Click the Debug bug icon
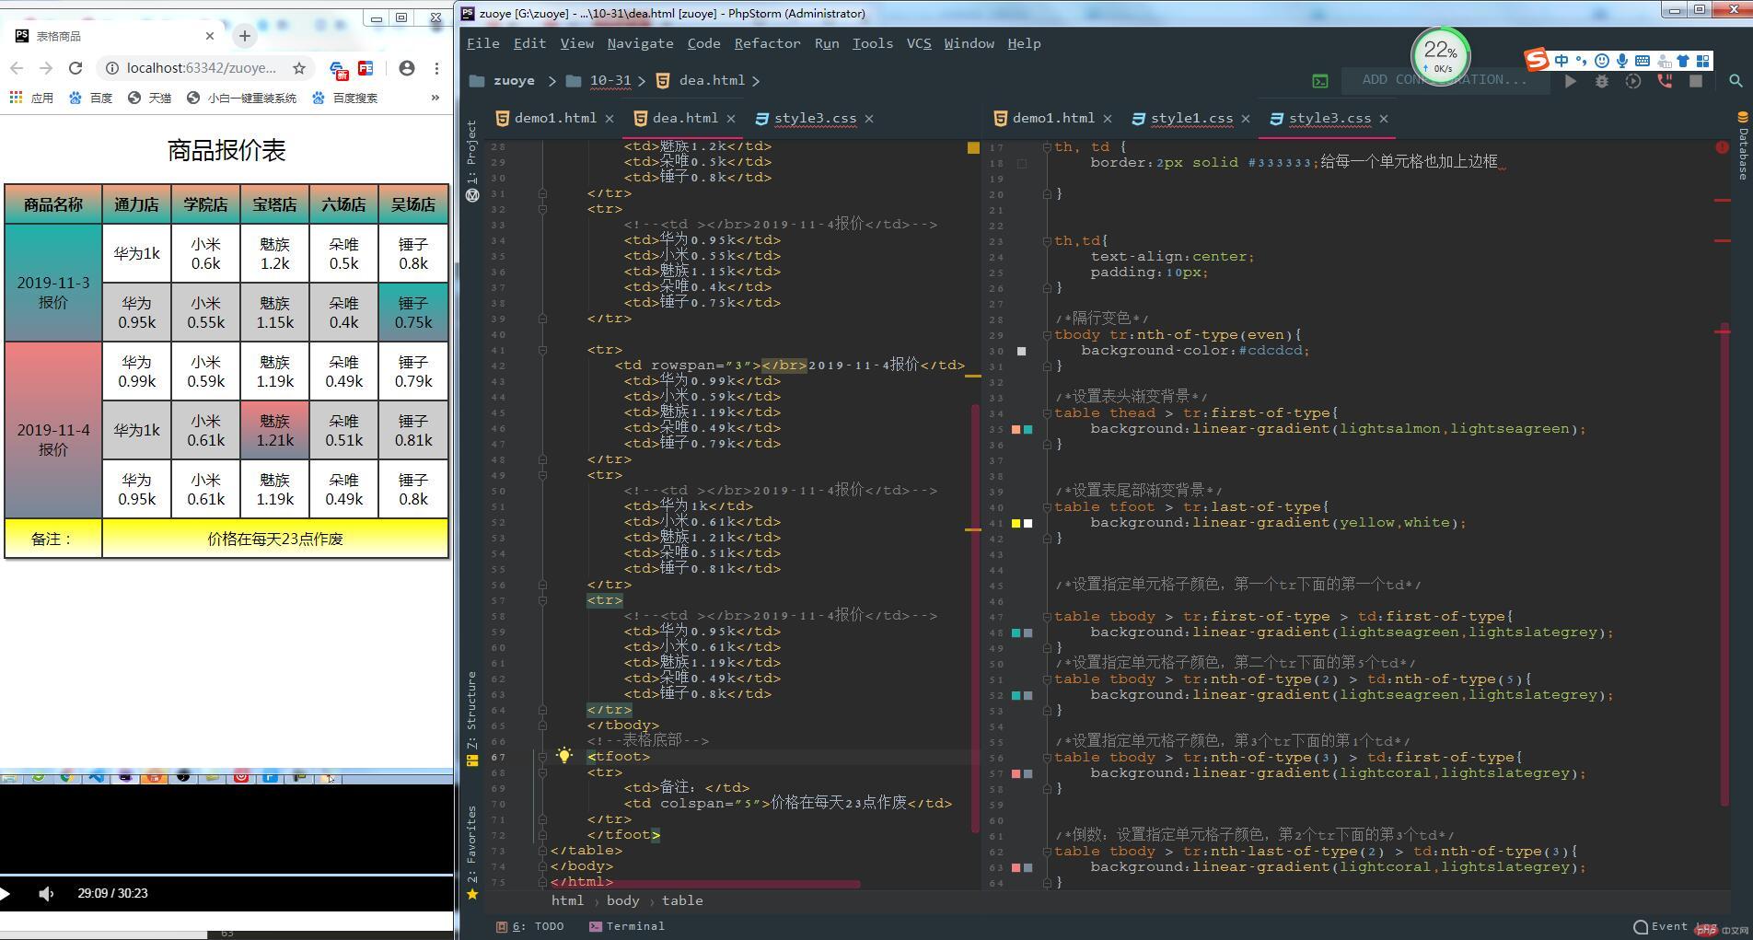Screen dimensions: 1753x940 click(x=1602, y=81)
